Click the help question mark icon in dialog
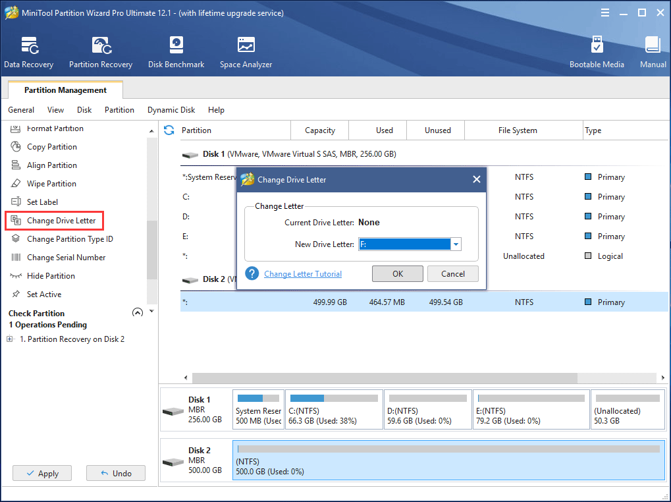This screenshot has height=502, width=671. coord(252,273)
